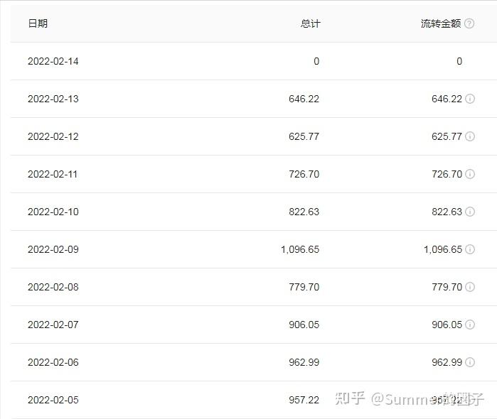Image resolution: width=497 pixels, height=419 pixels.
Task: Open the info icon for 726.70
Action: 470,174
